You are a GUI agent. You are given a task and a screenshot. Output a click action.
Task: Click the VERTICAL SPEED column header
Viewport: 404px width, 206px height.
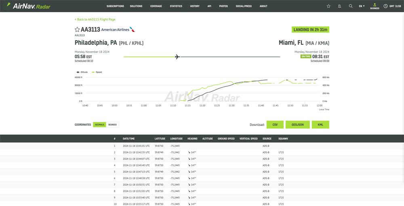248,139
